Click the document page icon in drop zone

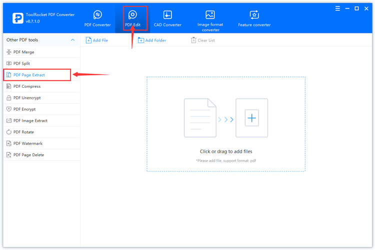[x=200, y=118]
